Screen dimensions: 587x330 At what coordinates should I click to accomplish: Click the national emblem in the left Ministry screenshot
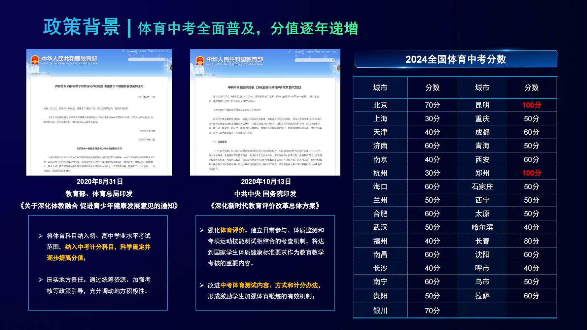[x=35, y=60]
